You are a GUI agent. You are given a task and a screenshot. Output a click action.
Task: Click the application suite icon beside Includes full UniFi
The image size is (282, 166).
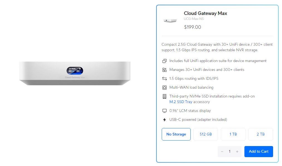coord(164,61)
